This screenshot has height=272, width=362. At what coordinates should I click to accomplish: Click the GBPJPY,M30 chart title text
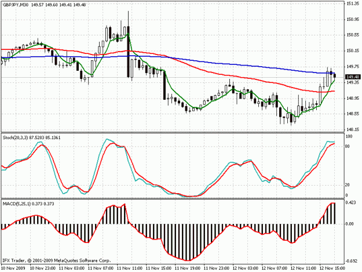tap(16, 5)
